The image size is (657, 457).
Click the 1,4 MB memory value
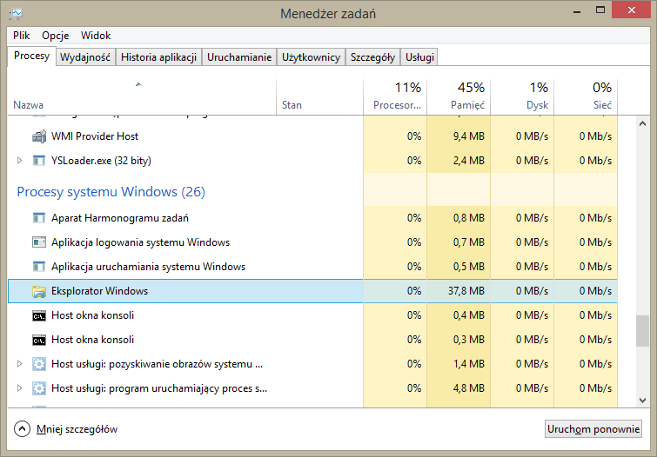click(469, 364)
